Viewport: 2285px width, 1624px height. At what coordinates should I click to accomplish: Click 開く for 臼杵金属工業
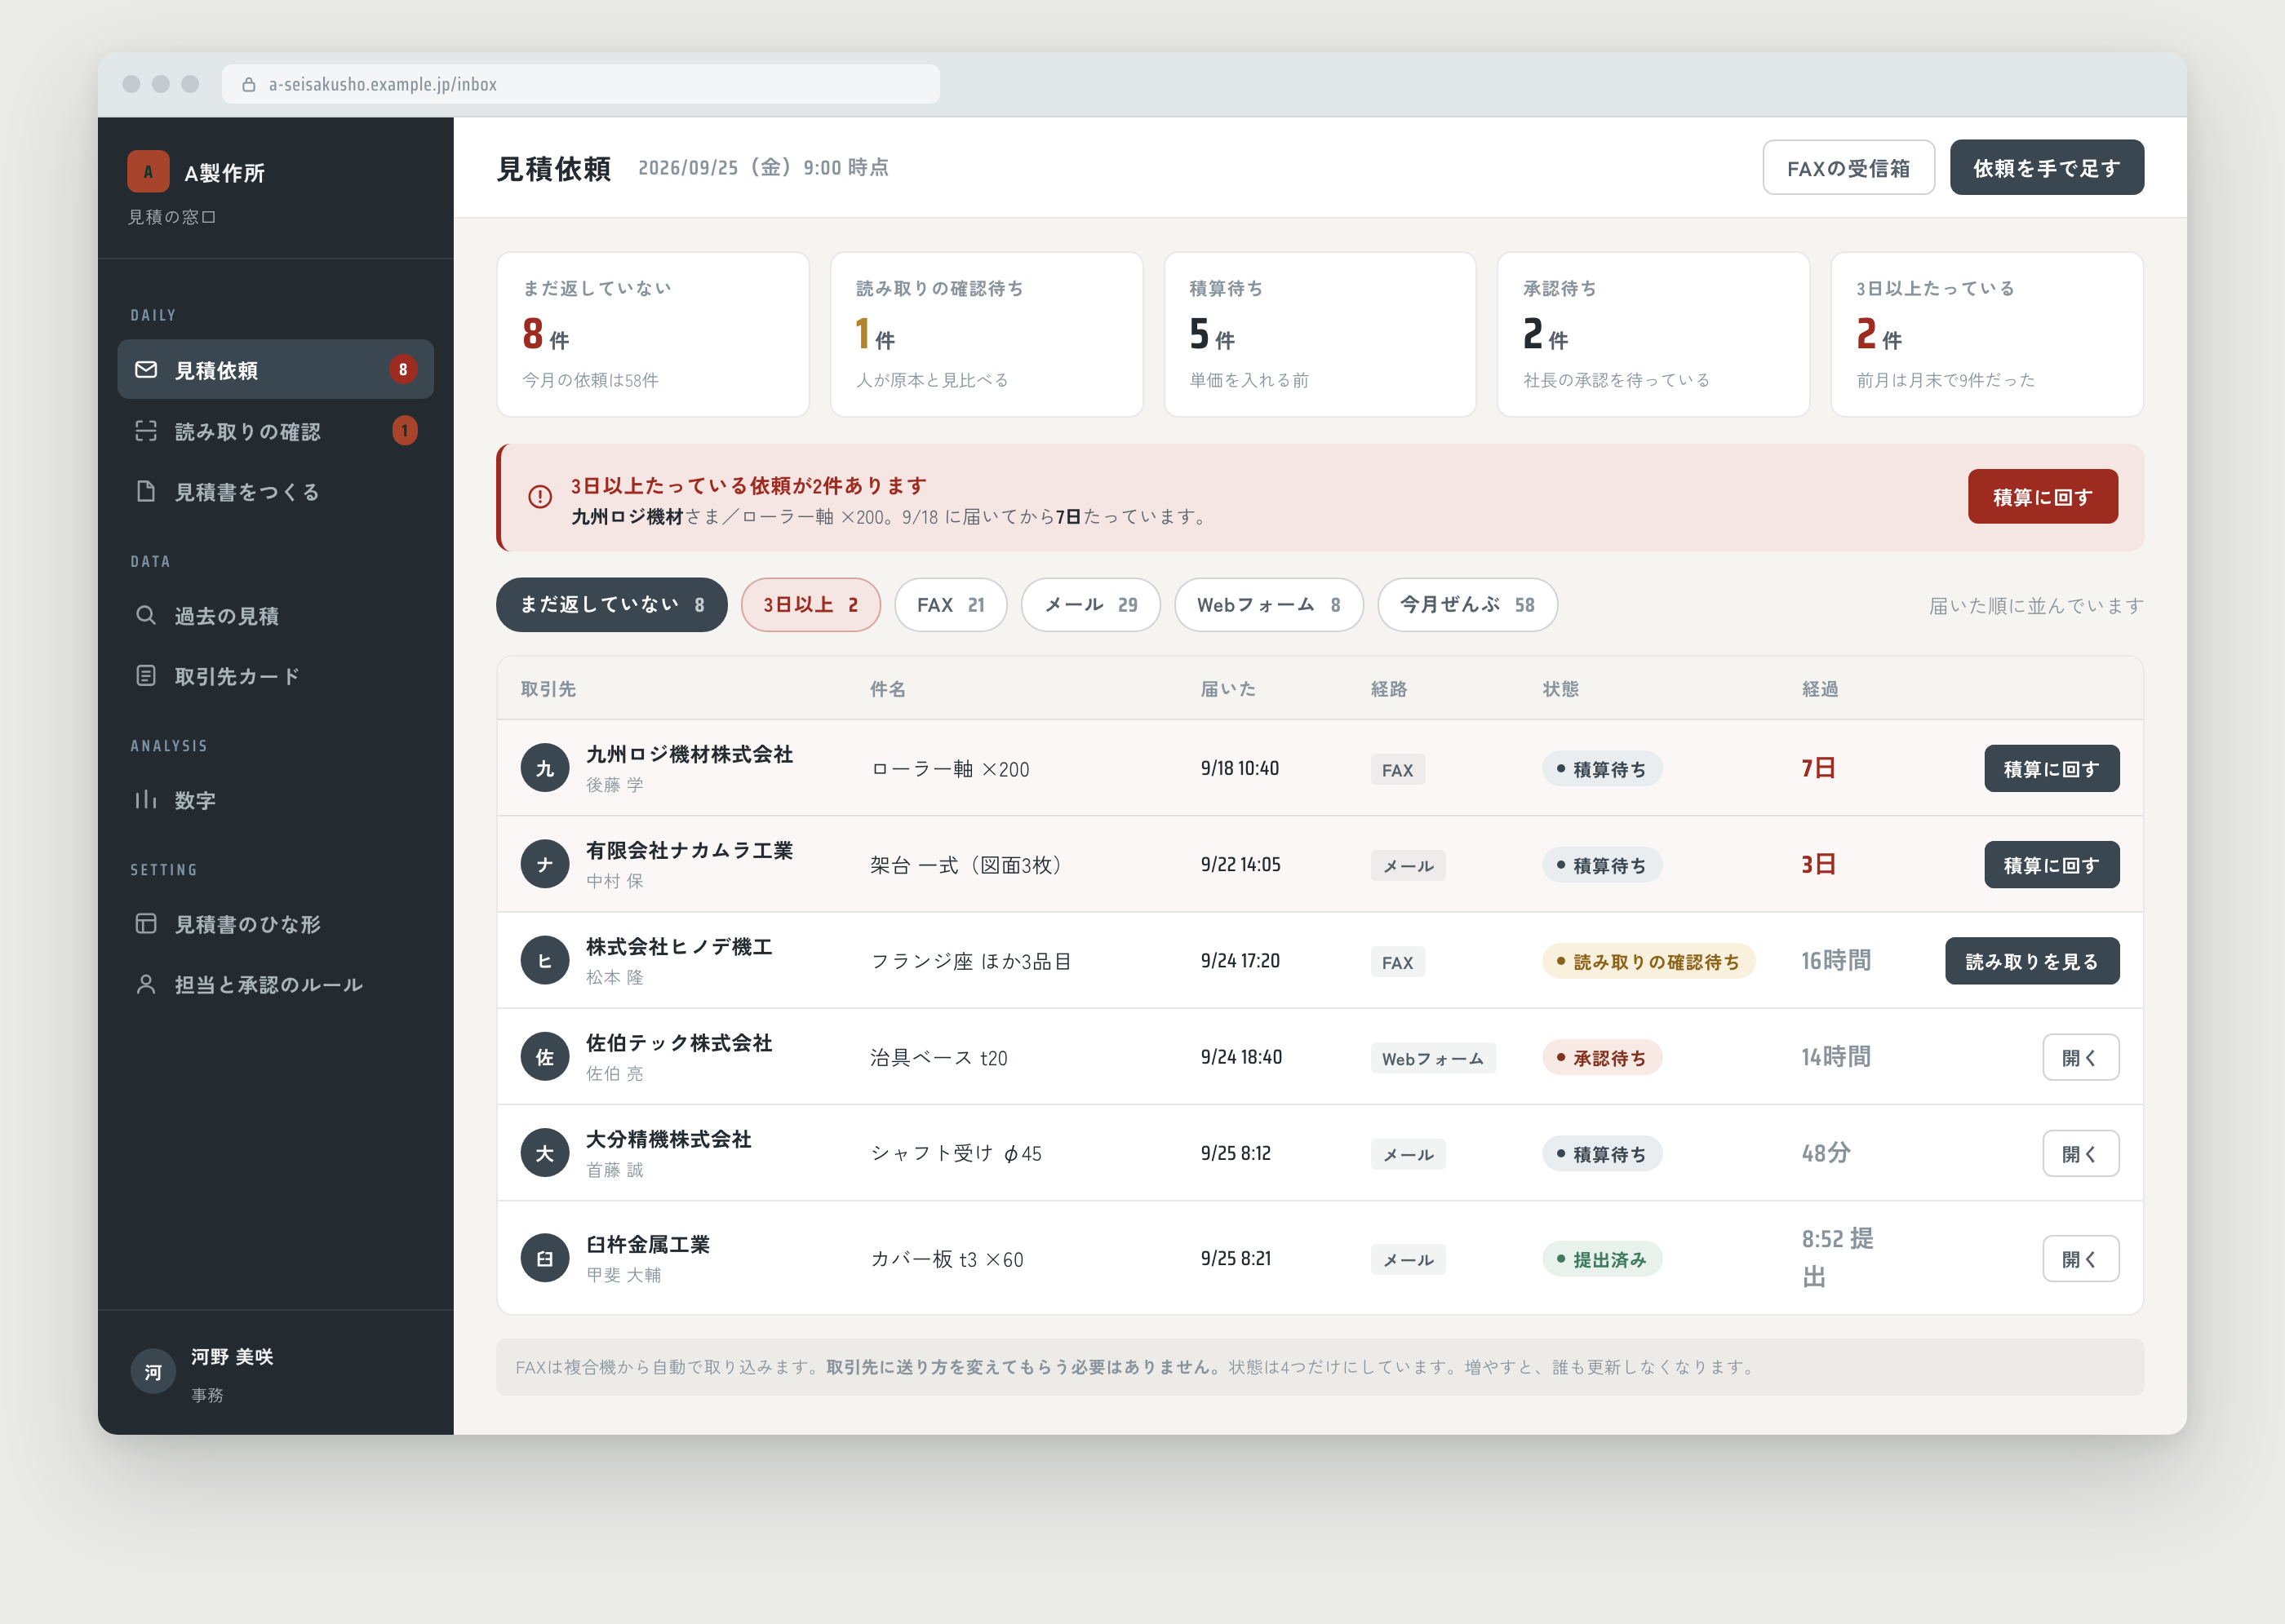[2080, 1258]
